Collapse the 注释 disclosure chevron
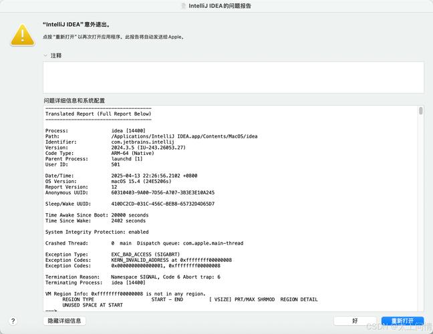 [45, 55]
